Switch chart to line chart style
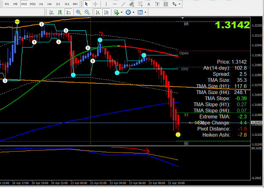The image size is (264, 188). [x=68, y=12]
